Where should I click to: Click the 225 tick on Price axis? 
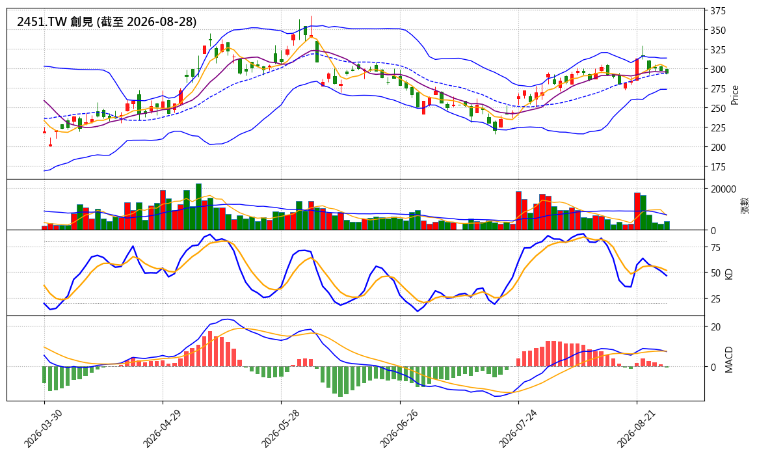718,128
